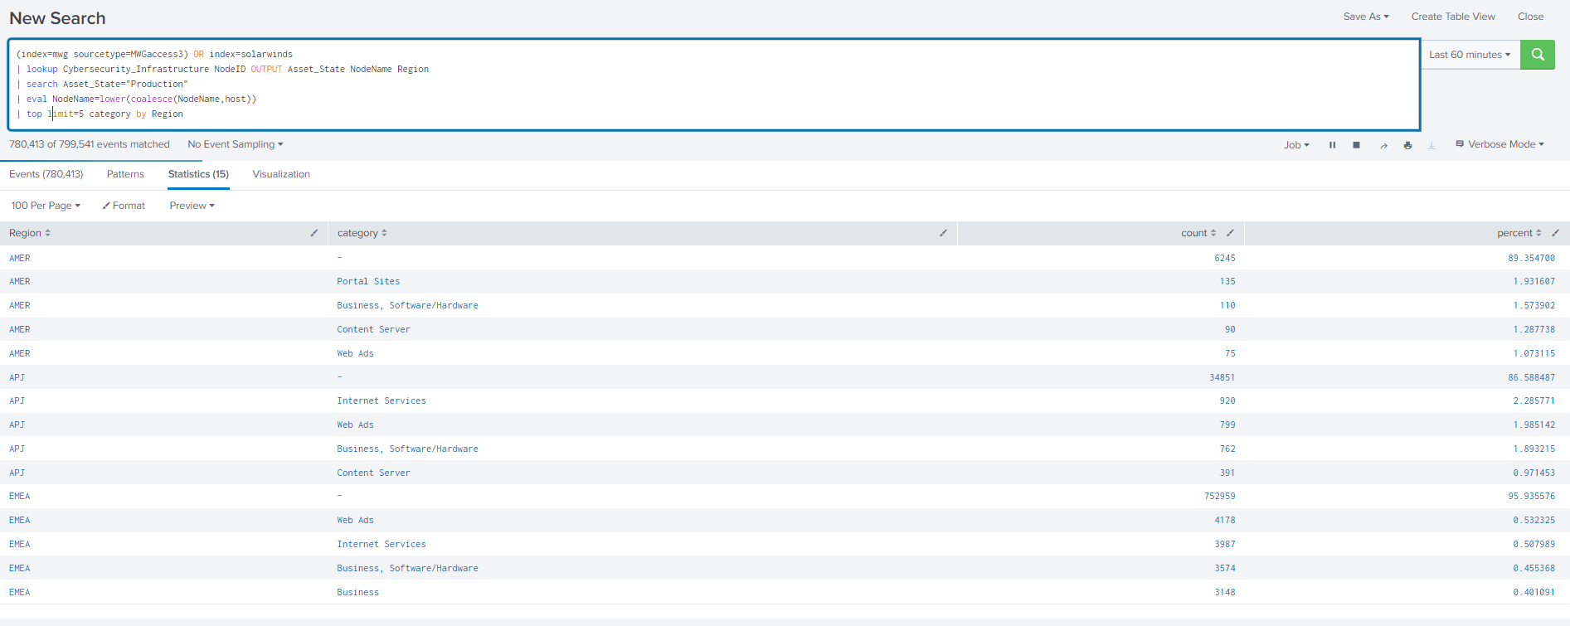Image resolution: width=1570 pixels, height=626 pixels.
Task: Print the search results
Action: 1407,144
